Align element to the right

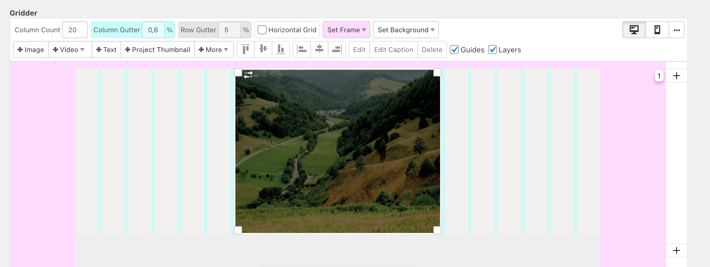tap(337, 49)
